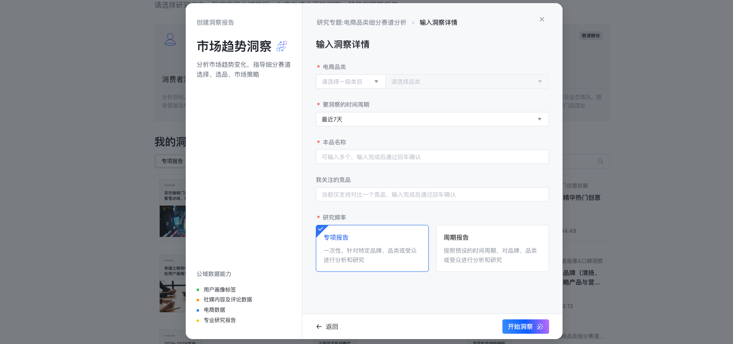Click the back arrow icon at bottom
Image resolution: width=733 pixels, height=344 pixels.
coord(319,327)
